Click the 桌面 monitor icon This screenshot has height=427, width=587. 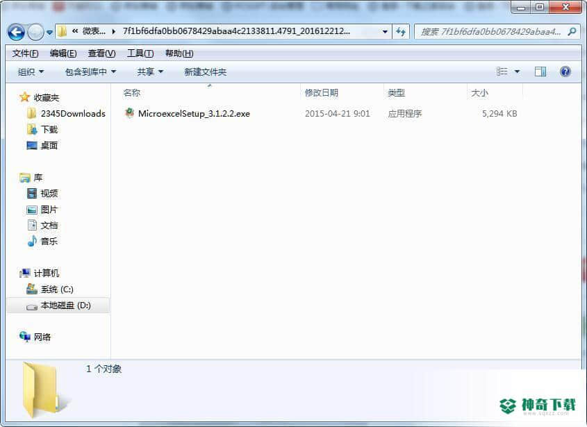coord(32,146)
